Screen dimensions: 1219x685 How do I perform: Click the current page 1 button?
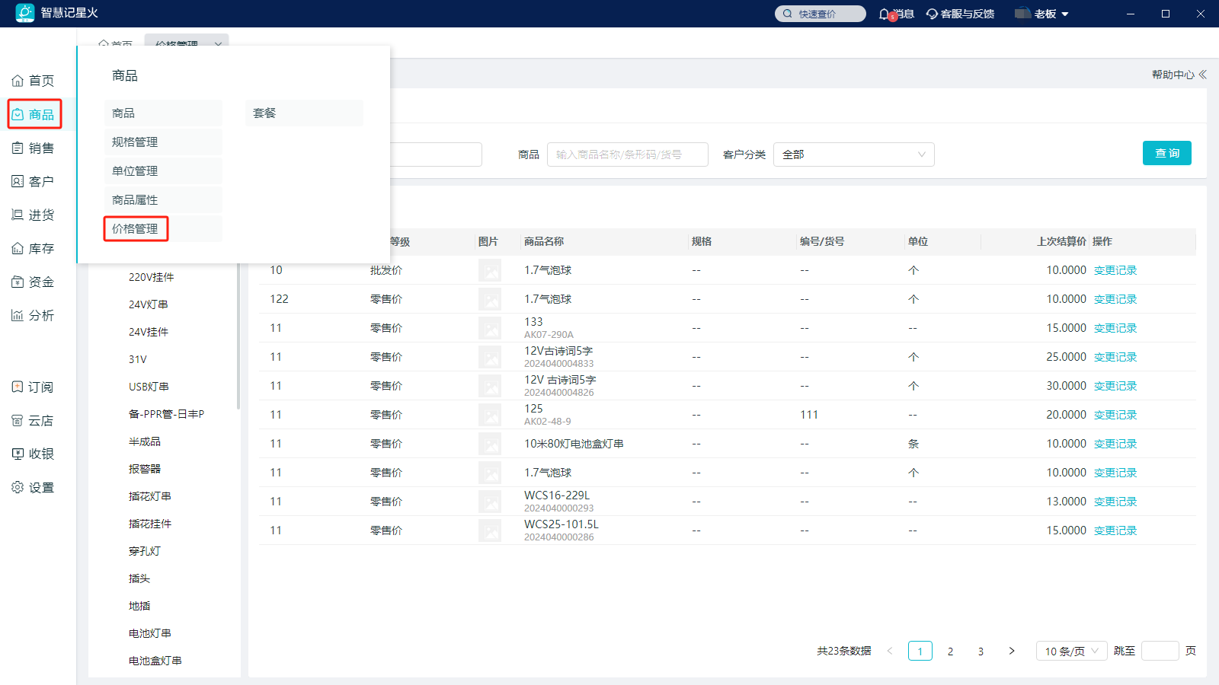click(x=920, y=652)
